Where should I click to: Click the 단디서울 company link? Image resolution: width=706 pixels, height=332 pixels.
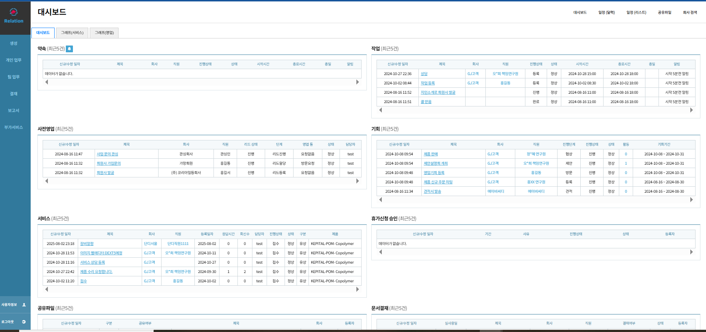tap(151, 244)
